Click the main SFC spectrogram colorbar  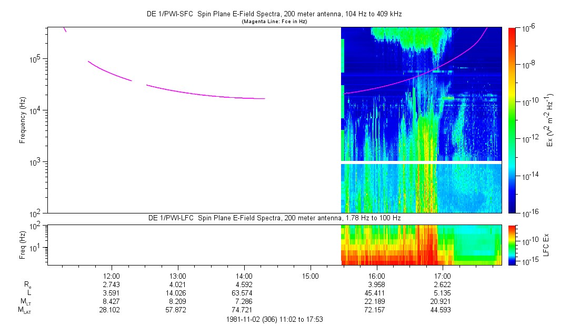512,120
